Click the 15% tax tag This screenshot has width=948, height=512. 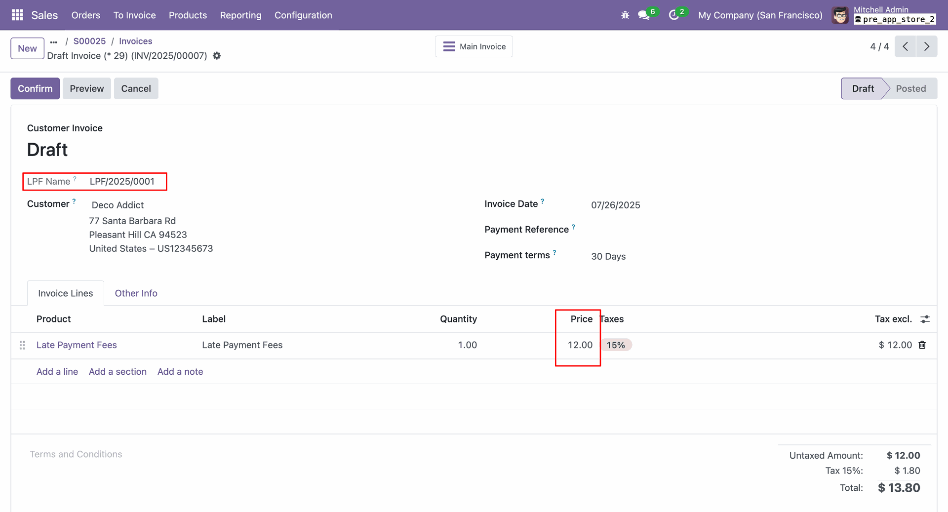coord(616,345)
